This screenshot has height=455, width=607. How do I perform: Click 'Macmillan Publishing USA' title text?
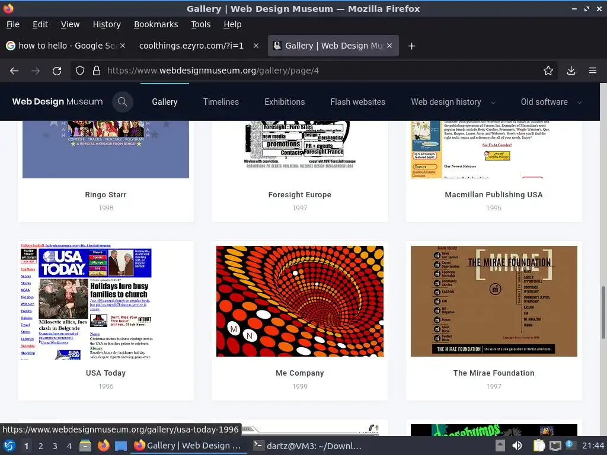[x=494, y=194]
